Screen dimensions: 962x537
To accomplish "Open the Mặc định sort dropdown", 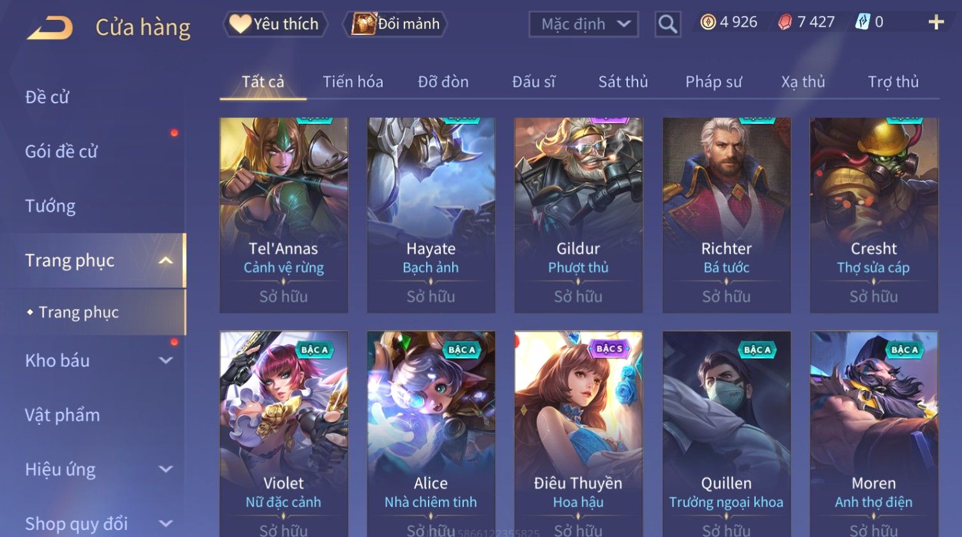I will 584,24.
